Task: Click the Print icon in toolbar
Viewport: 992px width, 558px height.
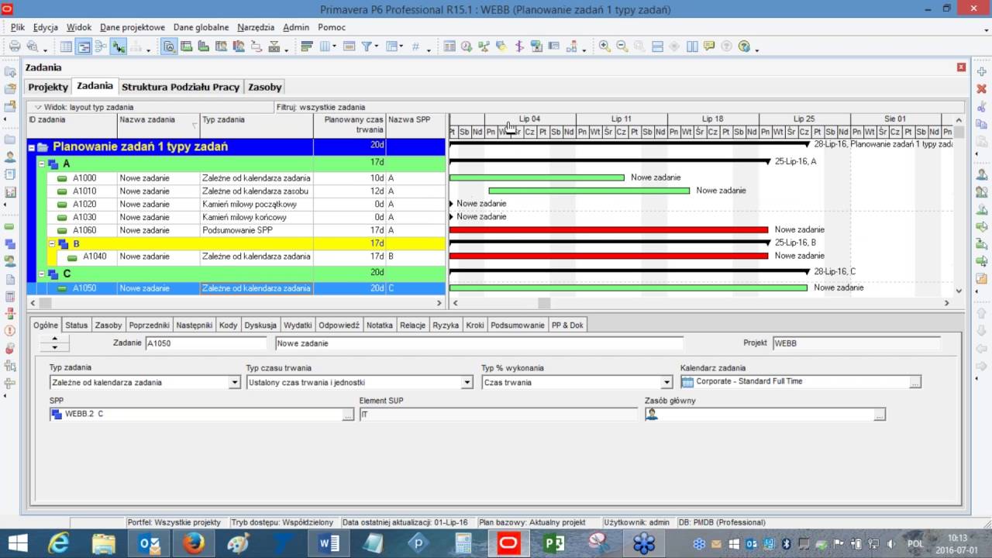Action: 15,46
